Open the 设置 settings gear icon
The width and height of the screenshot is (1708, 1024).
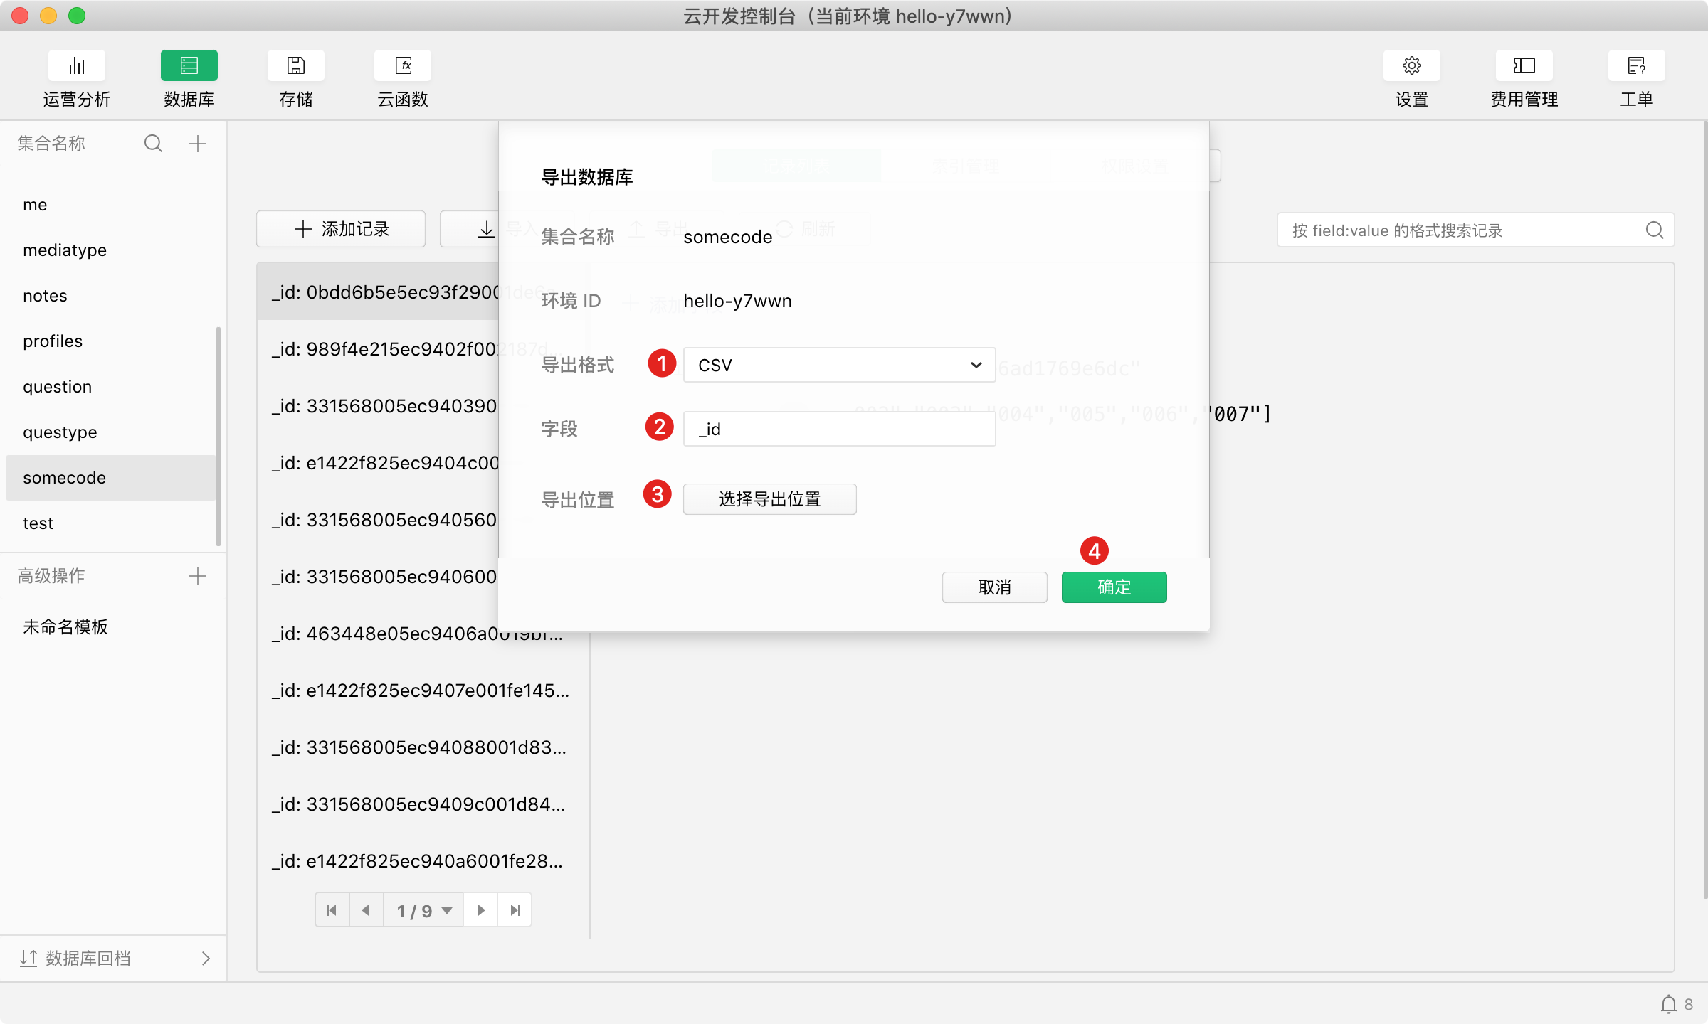click(x=1411, y=66)
